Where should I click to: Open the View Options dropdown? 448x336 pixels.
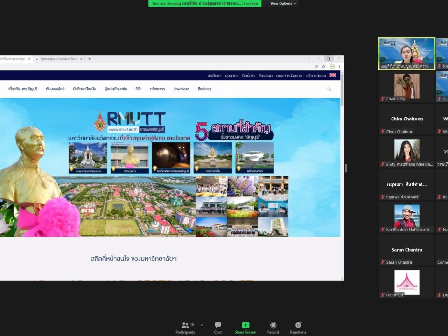click(283, 3)
